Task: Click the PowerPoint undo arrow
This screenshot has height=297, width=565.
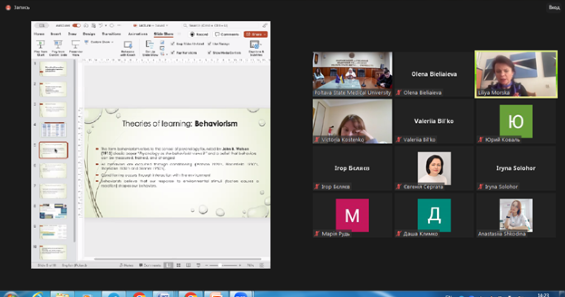Action: click(101, 26)
